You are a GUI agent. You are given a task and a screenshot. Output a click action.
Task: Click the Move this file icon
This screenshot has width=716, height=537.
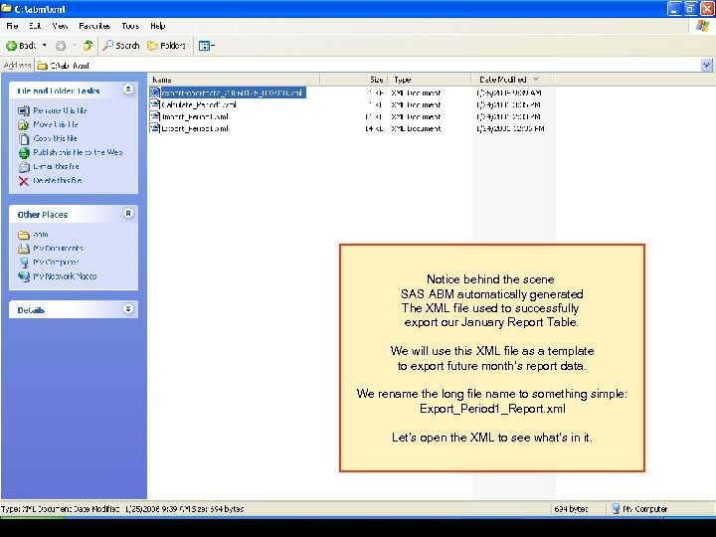tap(24, 124)
